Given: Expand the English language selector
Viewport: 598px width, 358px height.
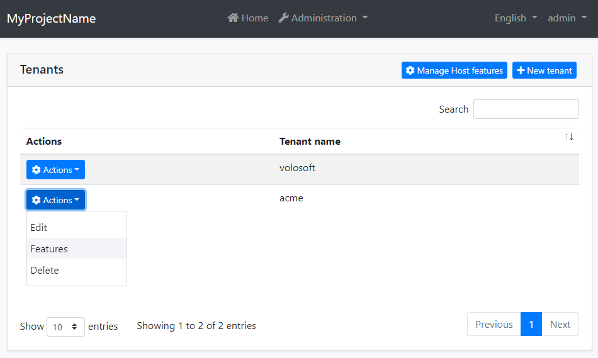Looking at the screenshot, I should (516, 18).
